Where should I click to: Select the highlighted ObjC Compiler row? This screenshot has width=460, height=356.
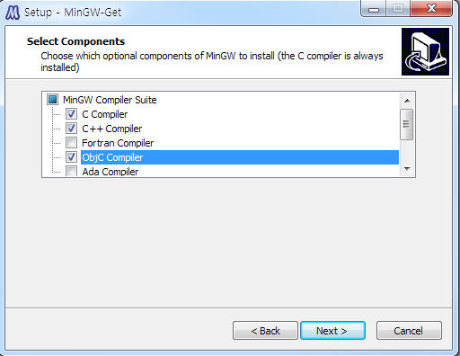click(x=240, y=157)
